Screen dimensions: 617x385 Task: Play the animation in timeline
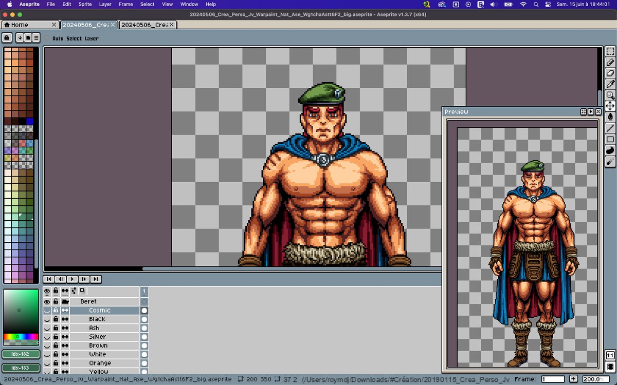(x=72, y=279)
